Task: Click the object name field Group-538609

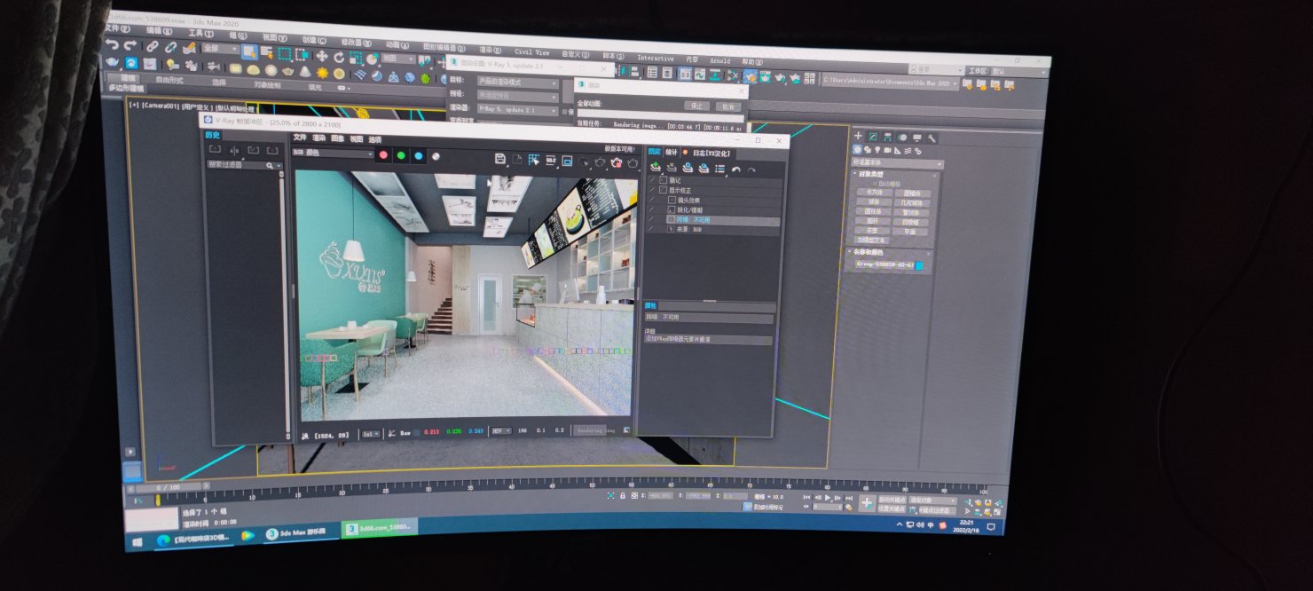Action: pos(883,264)
